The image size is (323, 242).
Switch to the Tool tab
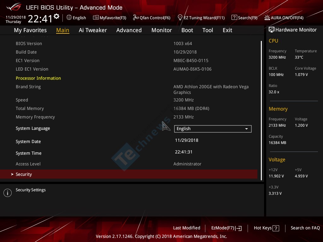click(208, 30)
